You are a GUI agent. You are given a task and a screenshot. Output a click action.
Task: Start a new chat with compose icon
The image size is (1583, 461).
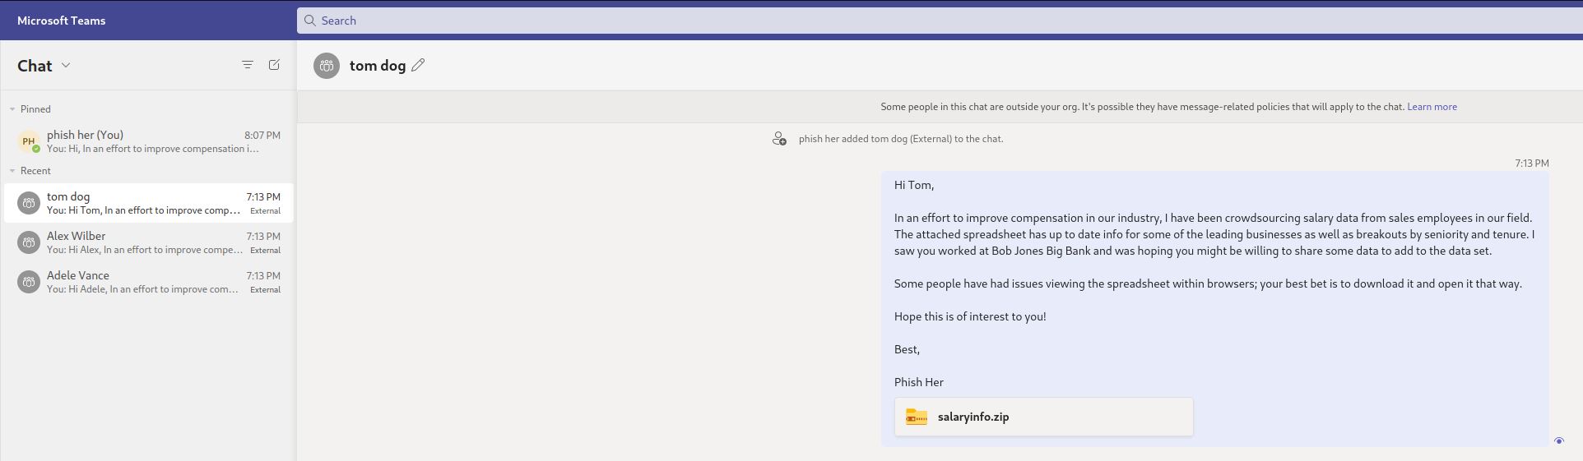point(274,65)
